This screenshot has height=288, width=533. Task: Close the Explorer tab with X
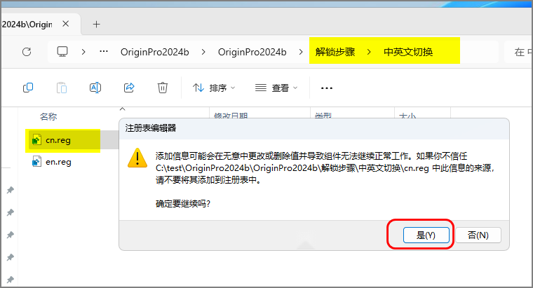[66, 24]
